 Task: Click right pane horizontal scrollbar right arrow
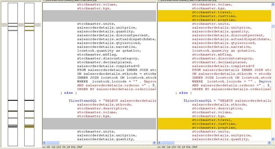[x=269, y=142]
